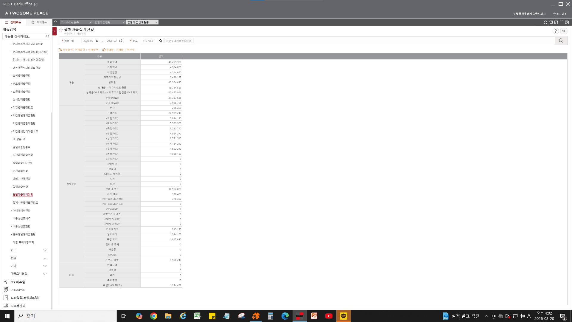Viewport: 572px width, 322px height.
Task: Close the TouchKey등록 tab
Action: point(91,22)
